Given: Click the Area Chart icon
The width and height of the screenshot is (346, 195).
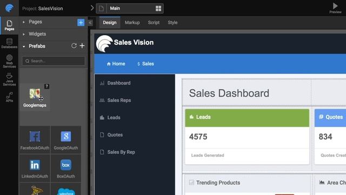Looking at the screenshot, I should tap(322, 183).
